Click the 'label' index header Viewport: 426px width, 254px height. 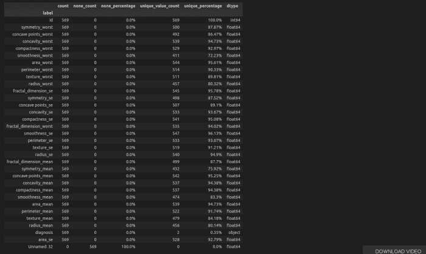(47, 13)
